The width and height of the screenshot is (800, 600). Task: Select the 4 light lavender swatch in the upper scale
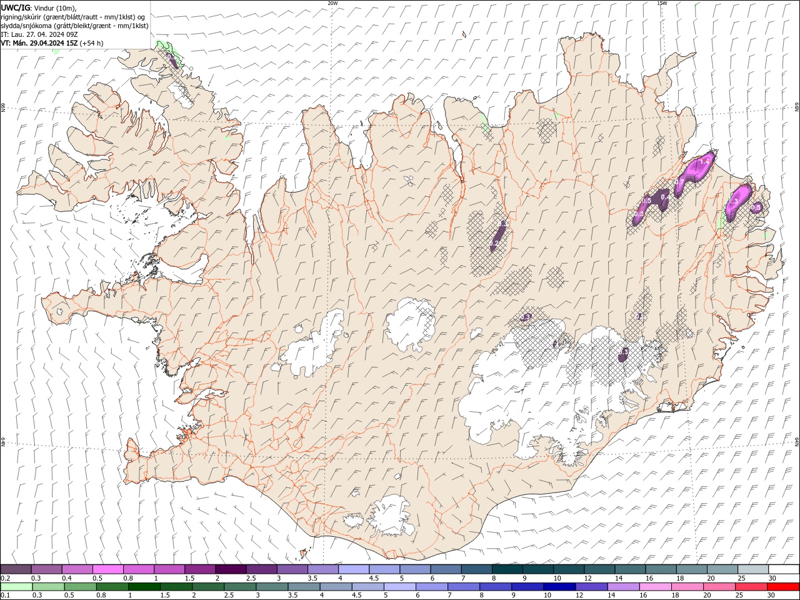pos(354,569)
